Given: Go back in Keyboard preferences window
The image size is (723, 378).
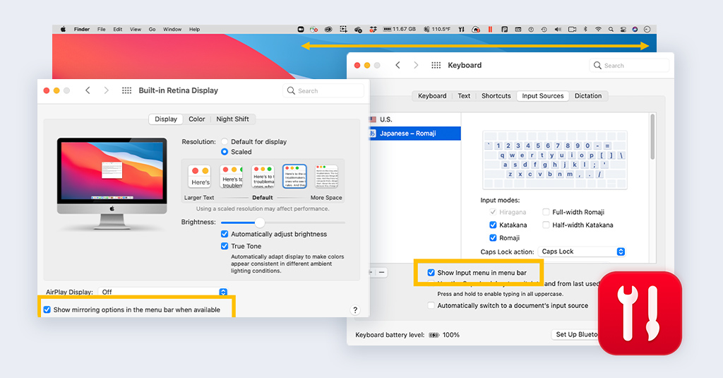Looking at the screenshot, I should pos(398,65).
